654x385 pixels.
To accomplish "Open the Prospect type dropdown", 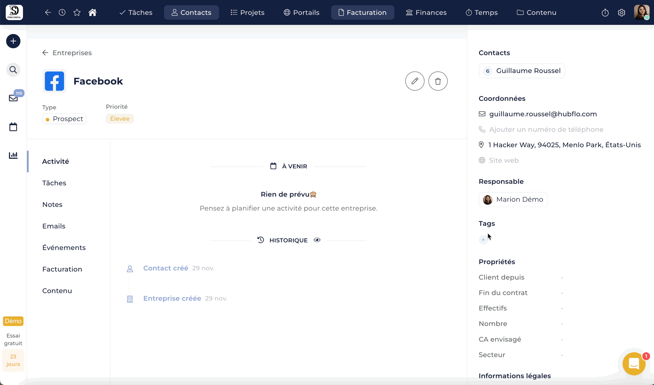I will click(x=64, y=119).
